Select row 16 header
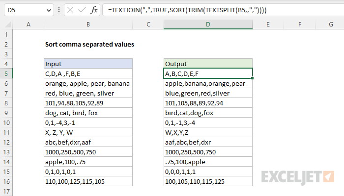 [x=6, y=181]
